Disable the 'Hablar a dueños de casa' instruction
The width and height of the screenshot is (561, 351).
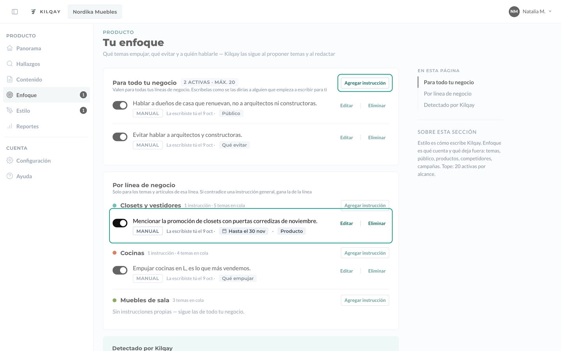click(x=120, y=105)
